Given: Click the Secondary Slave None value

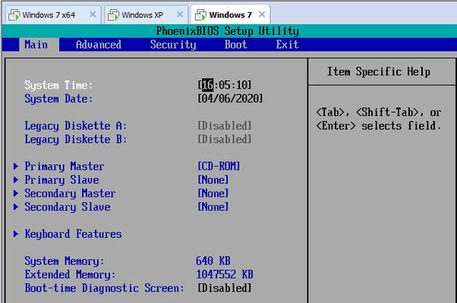Looking at the screenshot, I should tap(213, 207).
